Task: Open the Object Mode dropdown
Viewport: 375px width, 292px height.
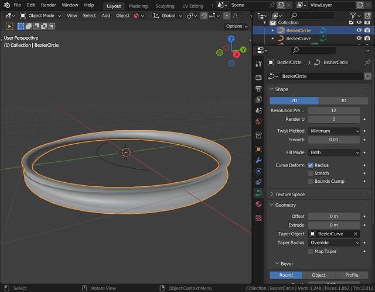Action: click(x=40, y=16)
